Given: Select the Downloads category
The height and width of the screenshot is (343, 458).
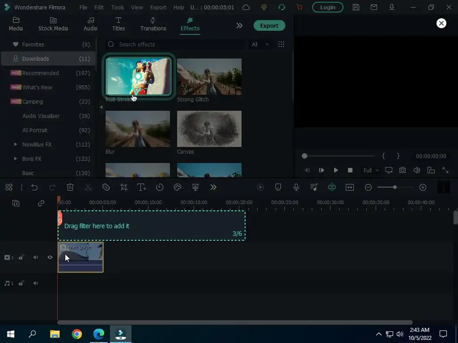Looking at the screenshot, I should [x=48, y=59].
